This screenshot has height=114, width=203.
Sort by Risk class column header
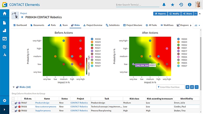point(134,99)
